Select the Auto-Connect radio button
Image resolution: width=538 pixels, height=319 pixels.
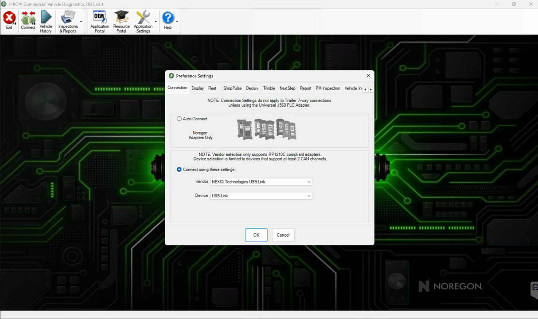pyautogui.click(x=179, y=119)
